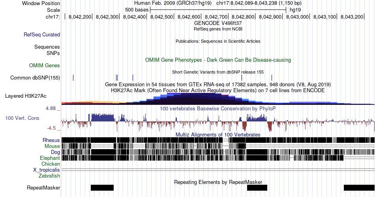
Task: Click the 8,042,200 ruler position
Action: click(x=80, y=17)
